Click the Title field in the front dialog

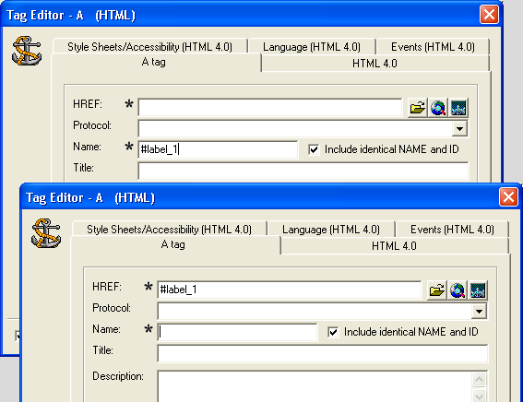(x=323, y=353)
